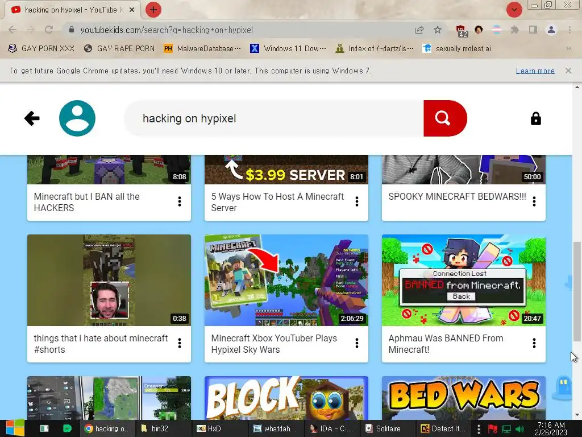Click the 'SPOOKY MINECRAFT BEDWARS!!!' title
The height and width of the screenshot is (437, 582).
click(458, 196)
